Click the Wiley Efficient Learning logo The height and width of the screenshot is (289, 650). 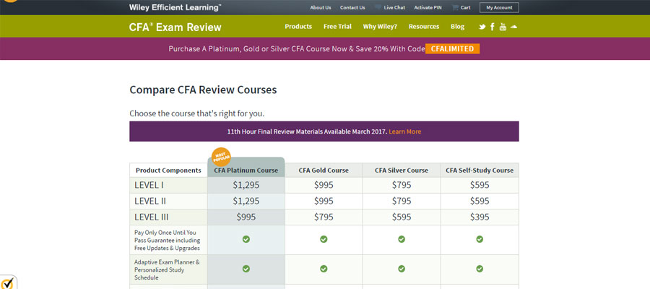tap(175, 7)
